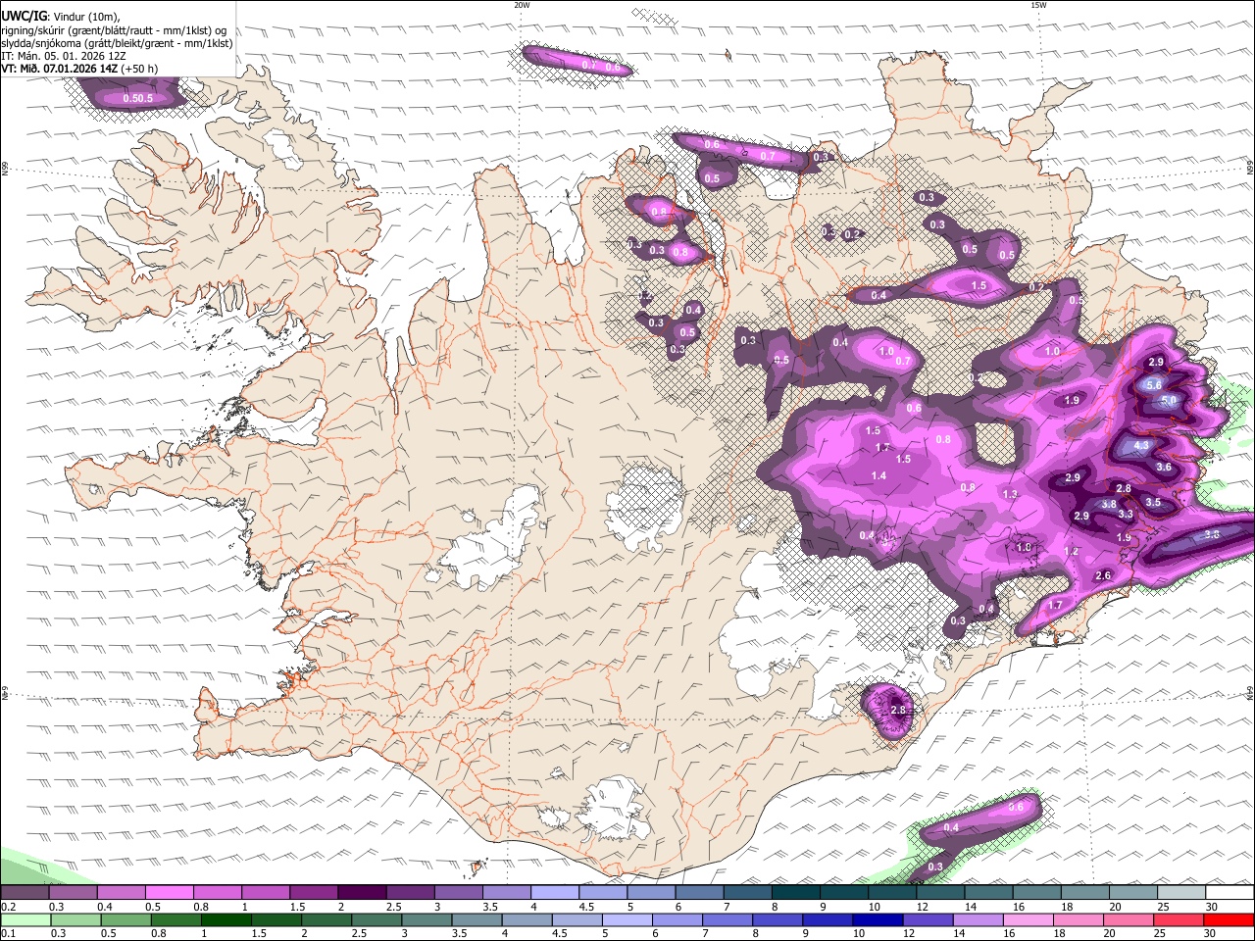The width and height of the screenshot is (1255, 941).
Task: Click the 6 slate blue swatch in snow legend
Action: click(699, 893)
